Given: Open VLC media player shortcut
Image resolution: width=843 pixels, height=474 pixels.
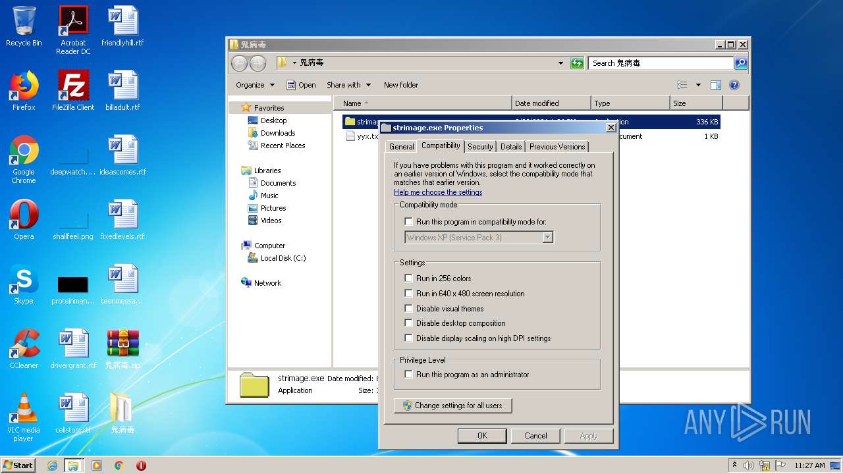Looking at the screenshot, I should [x=24, y=417].
